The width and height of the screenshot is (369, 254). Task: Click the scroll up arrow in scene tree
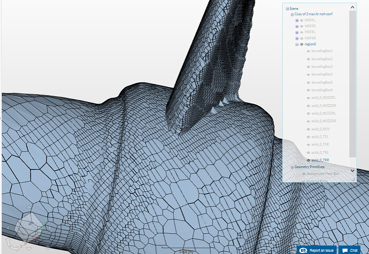tap(352, 8)
